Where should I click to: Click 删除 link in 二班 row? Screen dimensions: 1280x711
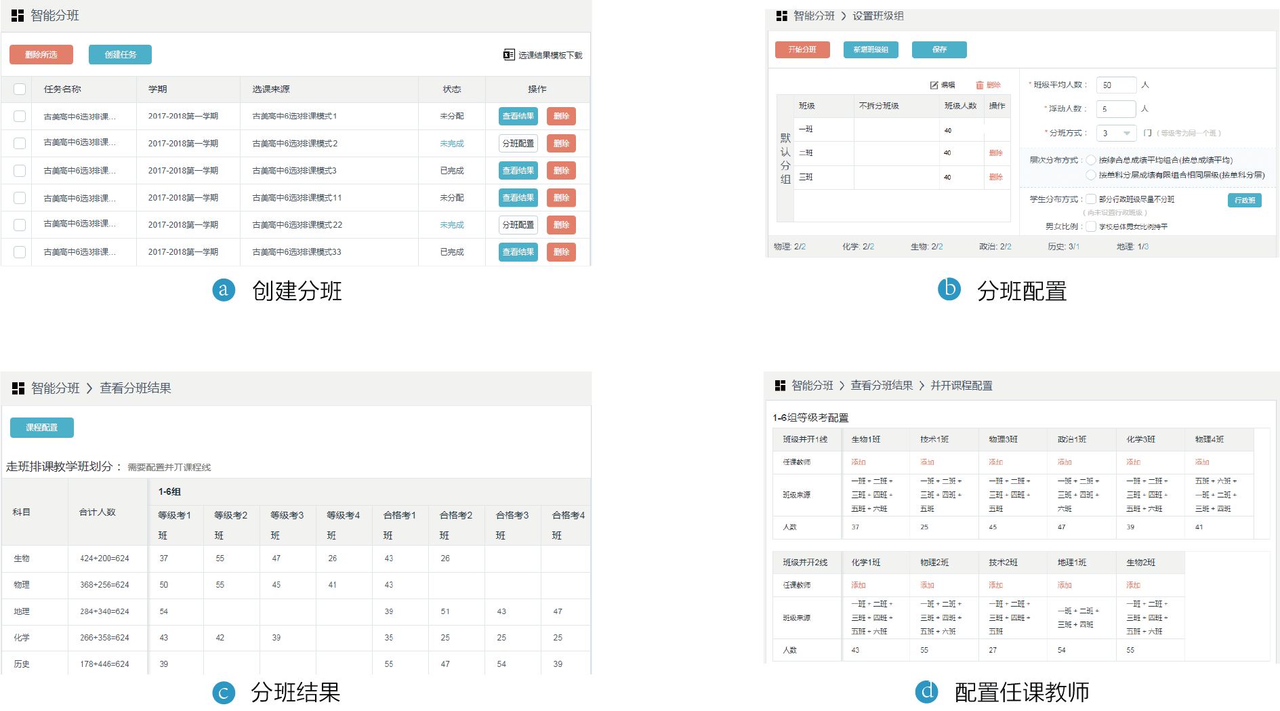click(x=995, y=153)
